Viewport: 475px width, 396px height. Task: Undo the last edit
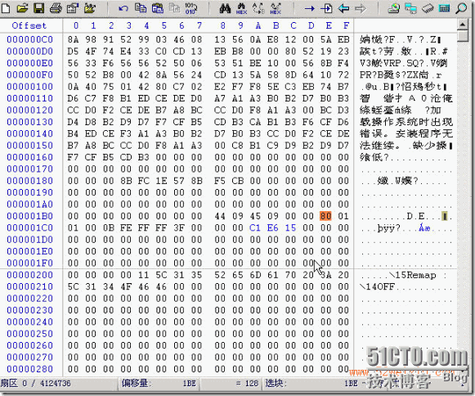click(123, 8)
